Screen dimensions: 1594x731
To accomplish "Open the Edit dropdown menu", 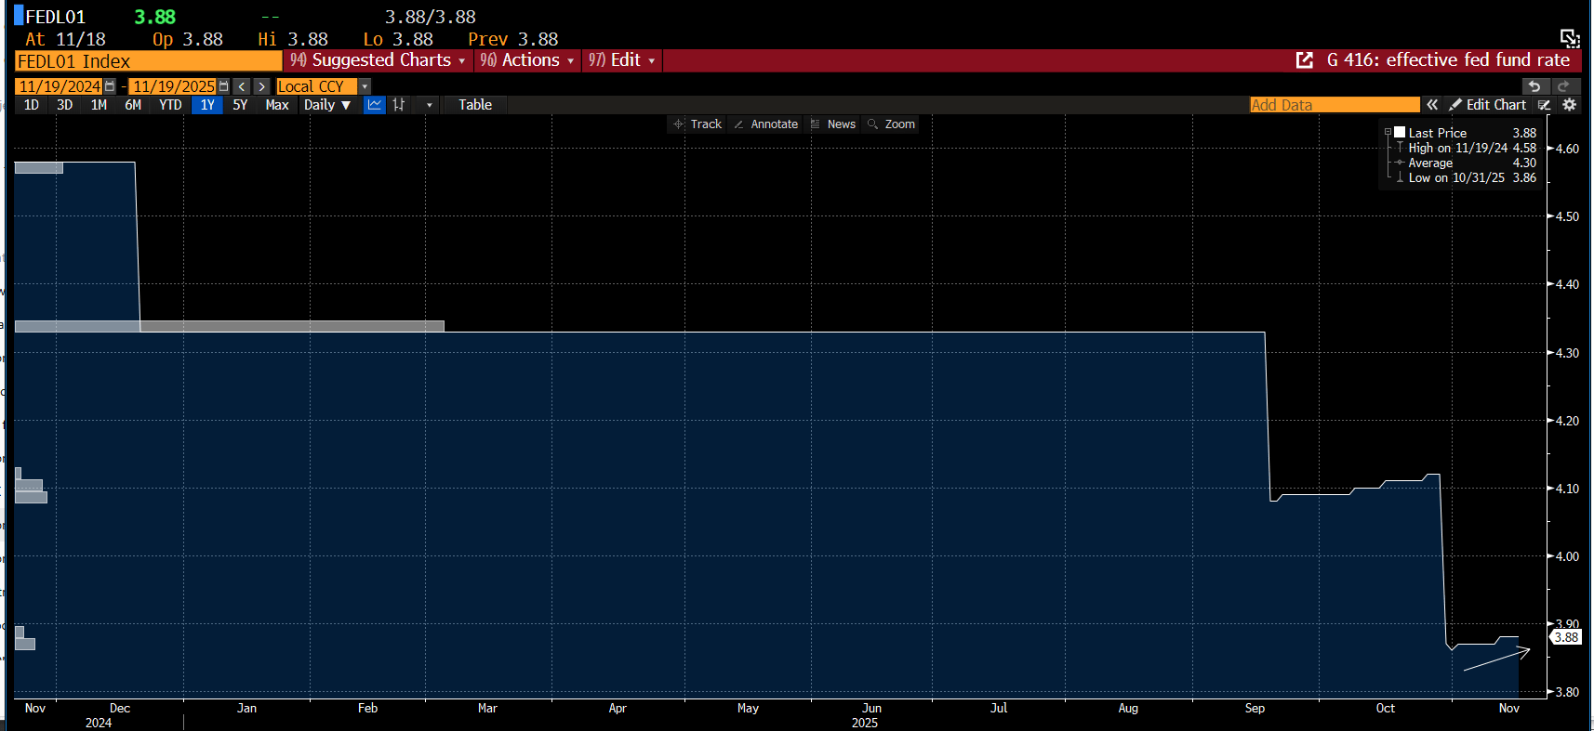I will point(622,60).
